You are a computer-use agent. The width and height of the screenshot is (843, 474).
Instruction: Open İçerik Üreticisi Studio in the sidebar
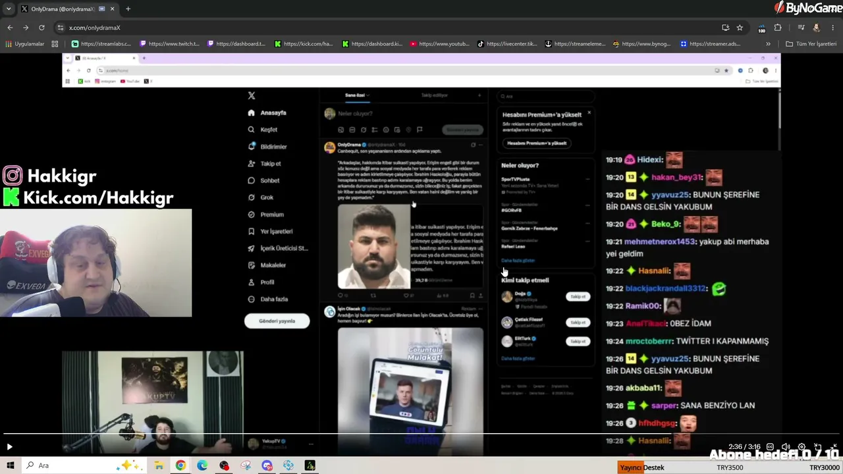277,248
